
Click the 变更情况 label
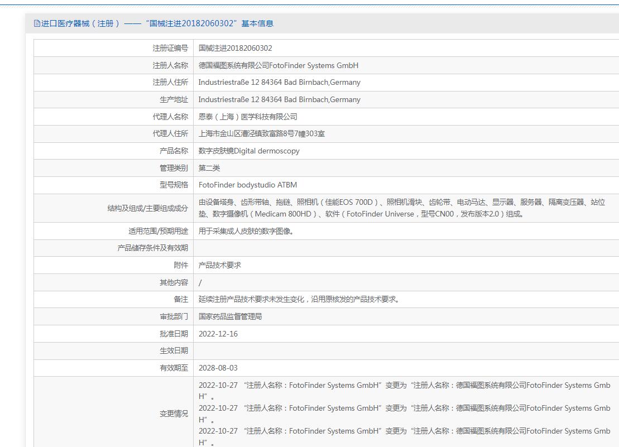click(x=174, y=414)
